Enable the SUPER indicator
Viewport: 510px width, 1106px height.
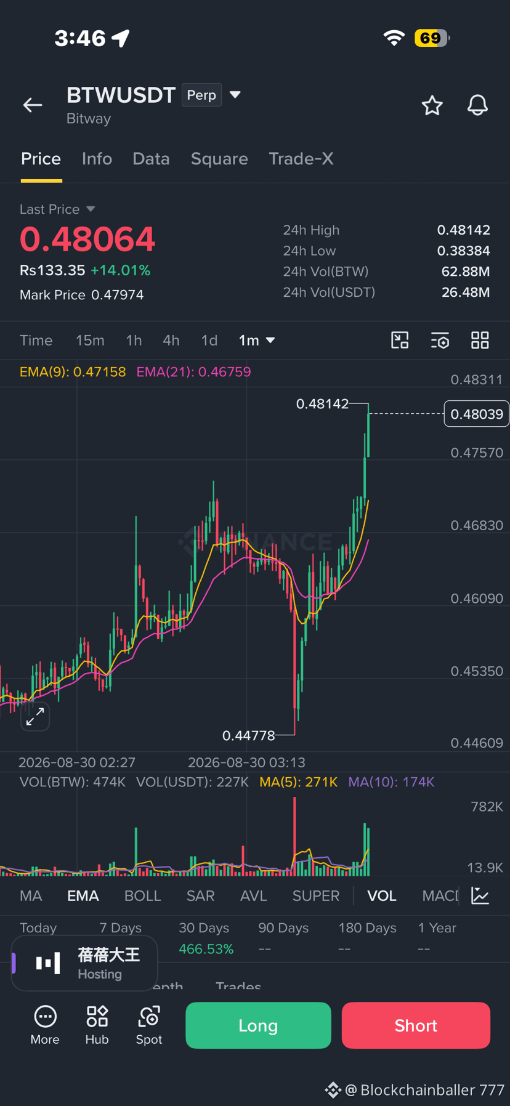coord(316,895)
